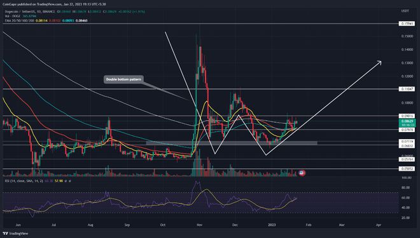Click the RSI 80.00 scale value
The image size is (420, 238).
(x=406, y=188)
